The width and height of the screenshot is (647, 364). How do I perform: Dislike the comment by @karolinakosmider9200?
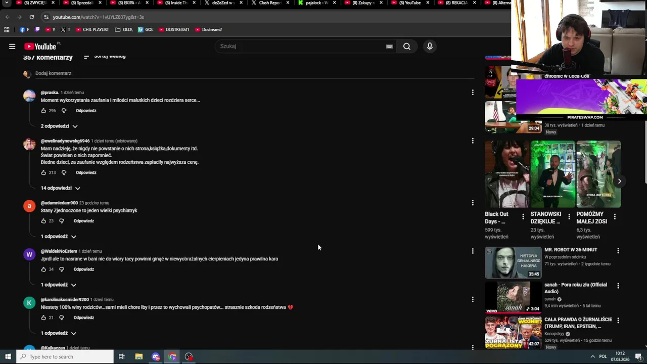pyautogui.click(x=62, y=318)
